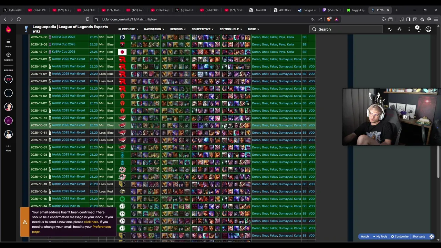Open VOD link in the 2025-10-18 row
The width and height of the screenshot is (441, 248).
311,184
